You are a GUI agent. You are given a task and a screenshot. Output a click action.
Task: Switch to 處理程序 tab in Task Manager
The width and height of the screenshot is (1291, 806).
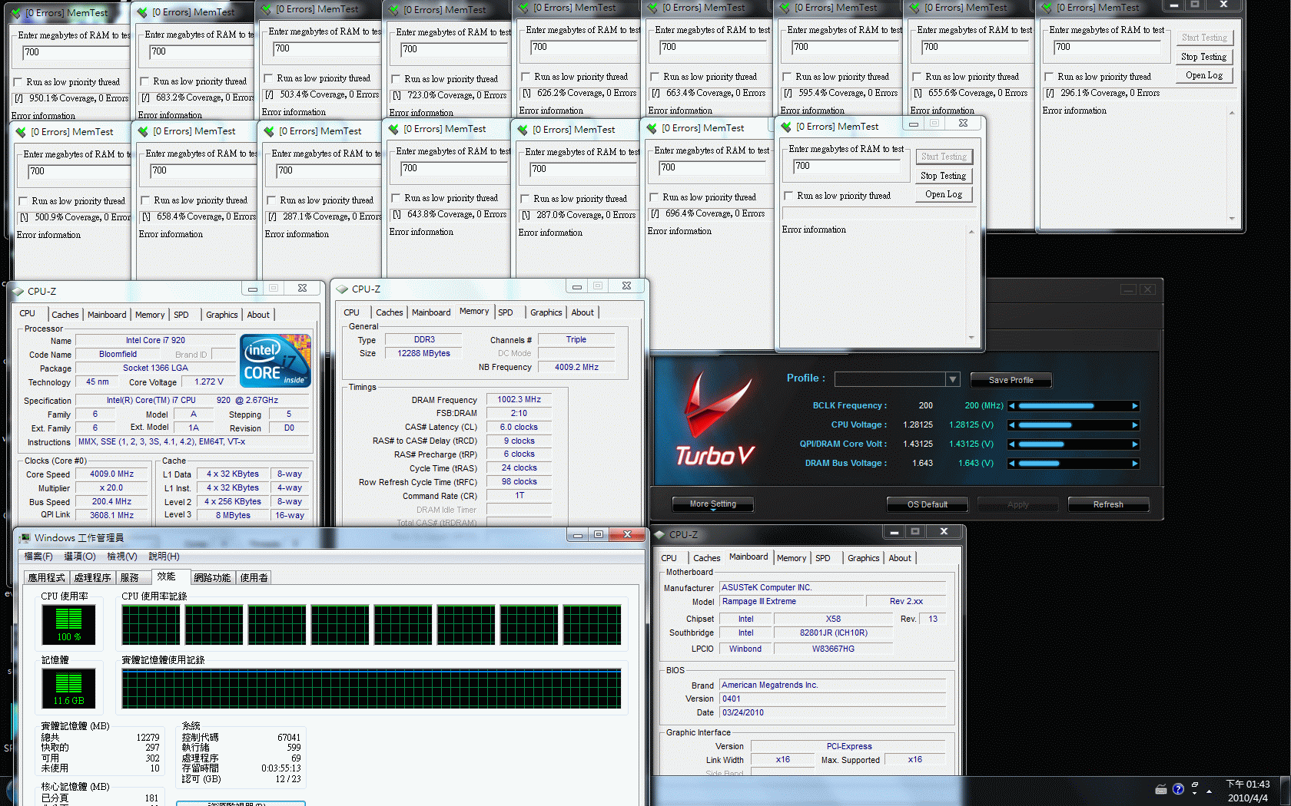pyautogui.click(x=92, y=578)
